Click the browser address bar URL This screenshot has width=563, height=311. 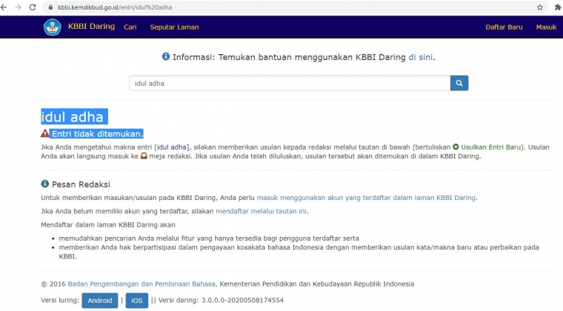[x=115, y=7]
